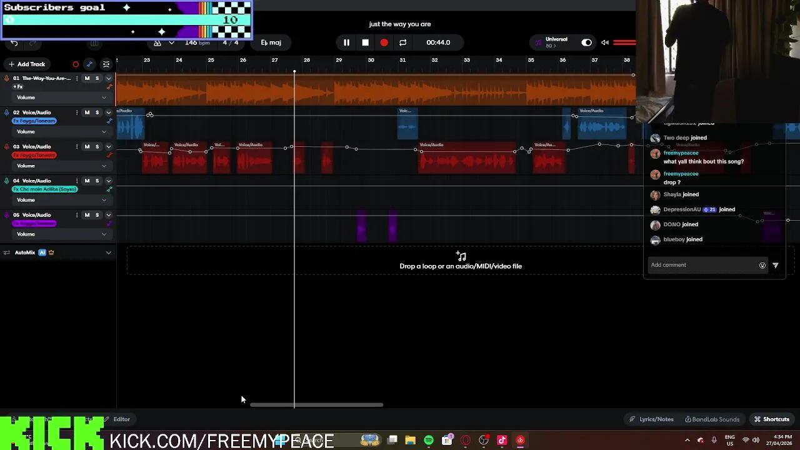
Task: Open the Eb maj key selector
Action: click(271, 42)
